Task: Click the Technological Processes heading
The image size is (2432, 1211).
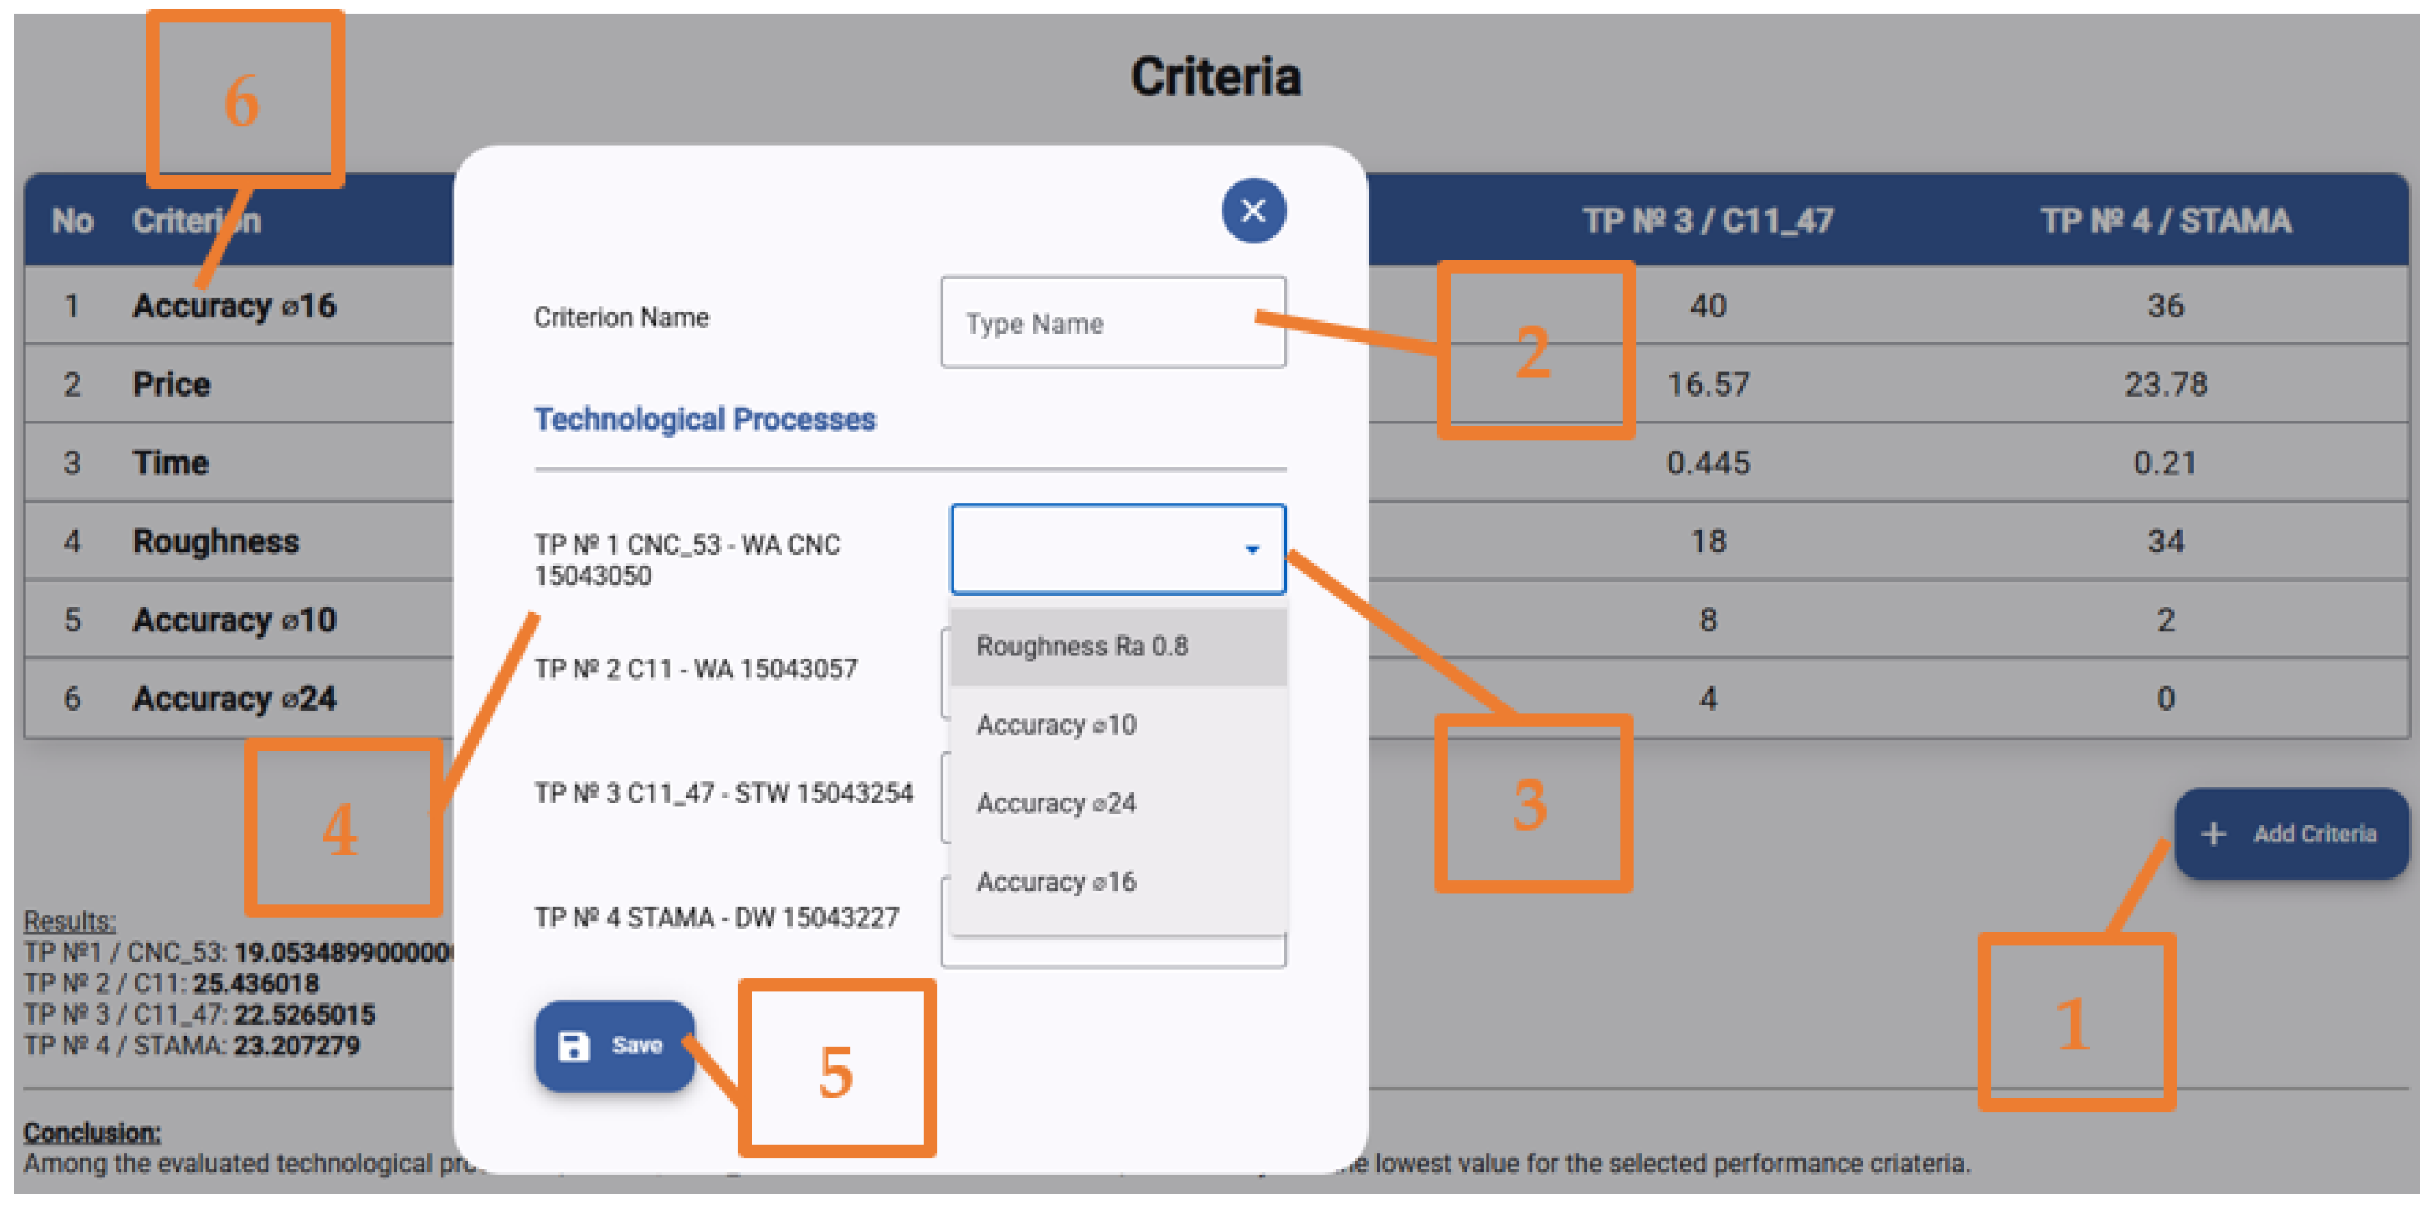Action: (704, 419)
